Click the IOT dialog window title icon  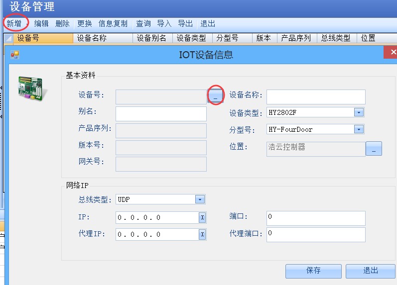(x=14, y=55)
